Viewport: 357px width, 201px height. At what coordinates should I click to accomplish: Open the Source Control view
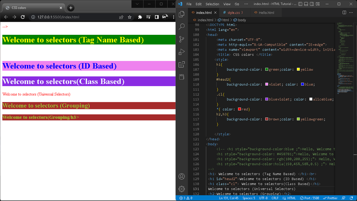181,39
